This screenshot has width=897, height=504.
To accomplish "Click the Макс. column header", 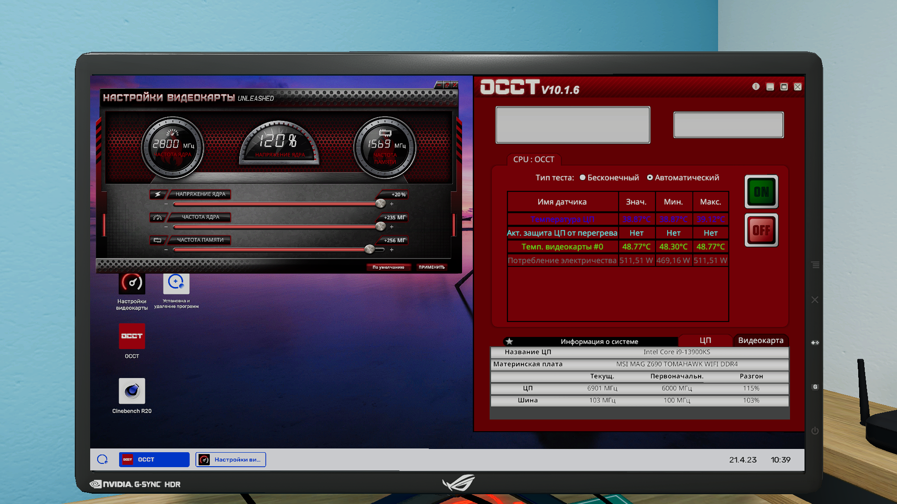I will tap(711, 202).
